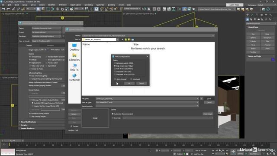Screen dimensions: 277x156
Task: Enable the Alpha channel checkbox
Action: point(115,79)
